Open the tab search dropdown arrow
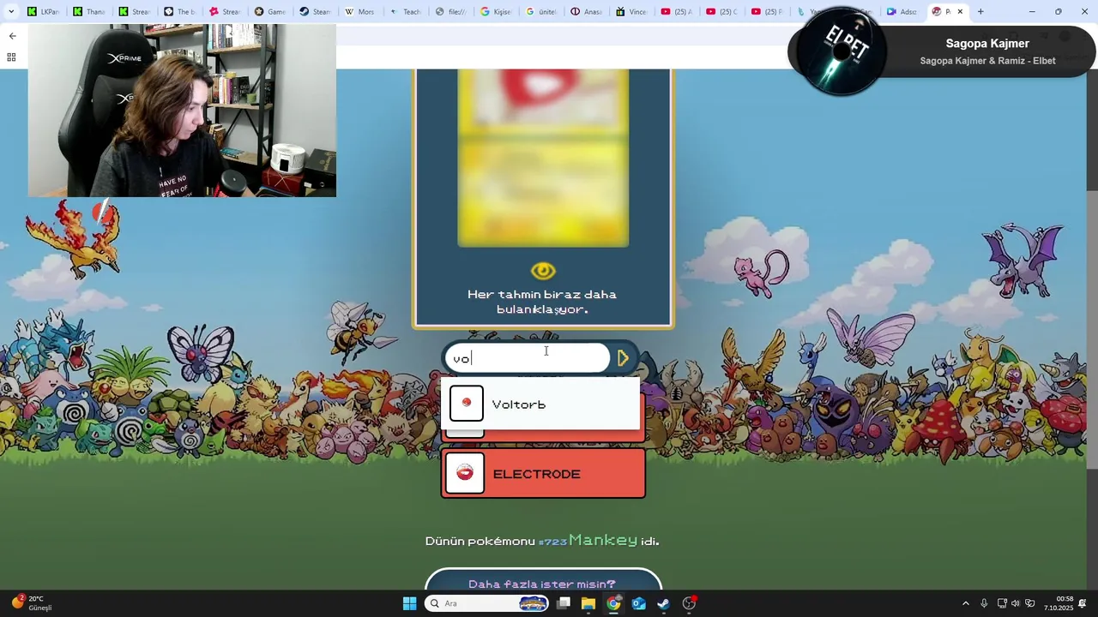Screen dimensions: 1098x617 pos(10,12)
